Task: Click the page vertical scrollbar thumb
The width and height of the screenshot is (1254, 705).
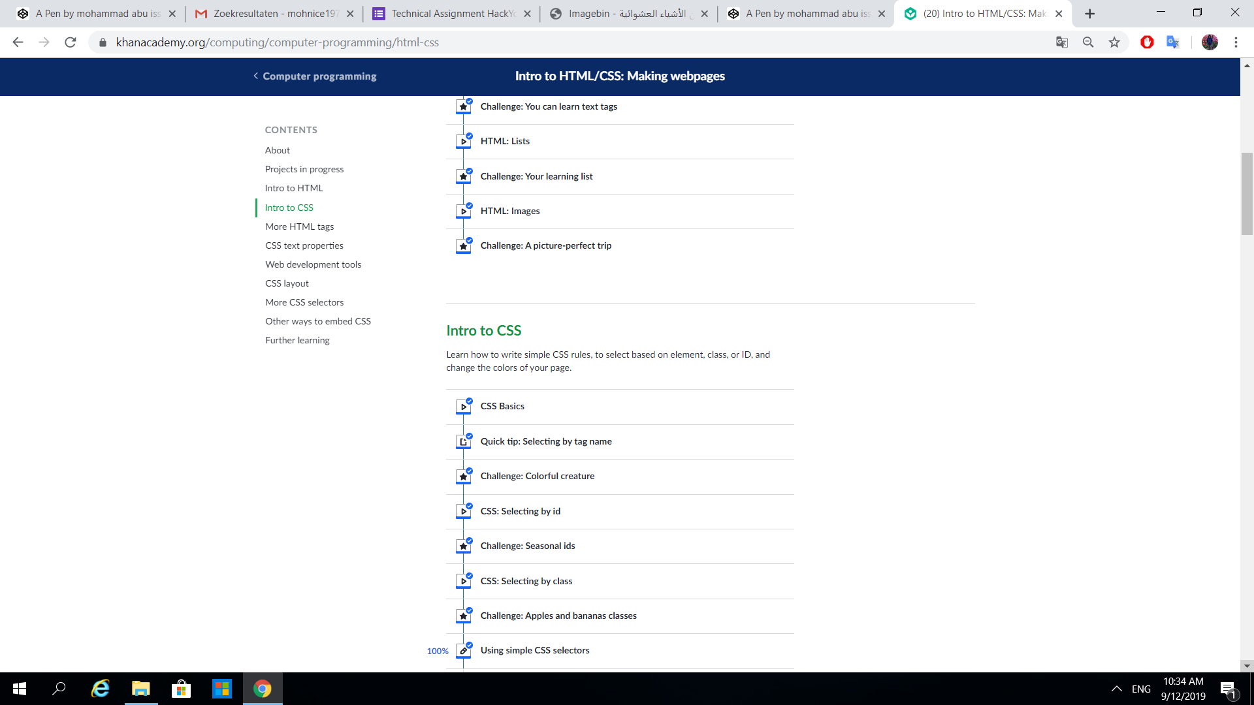Action: click(1247, 193)
